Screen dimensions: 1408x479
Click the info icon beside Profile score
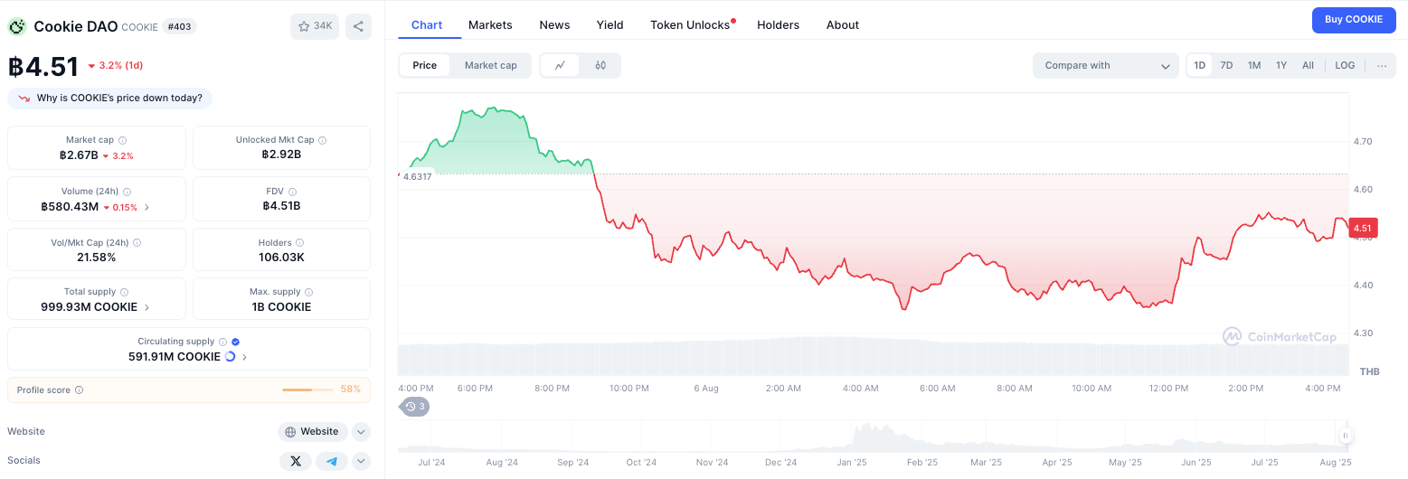(80, 390)
